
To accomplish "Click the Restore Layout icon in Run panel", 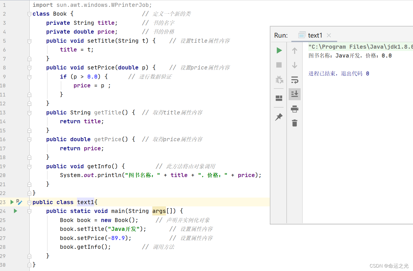I will point(279,98).
